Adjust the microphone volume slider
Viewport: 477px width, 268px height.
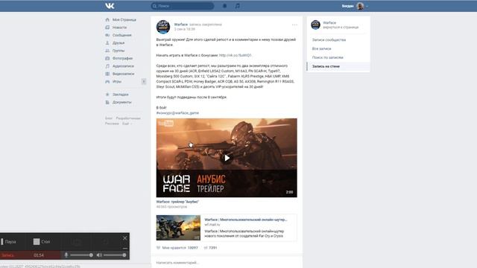[81, 255]
